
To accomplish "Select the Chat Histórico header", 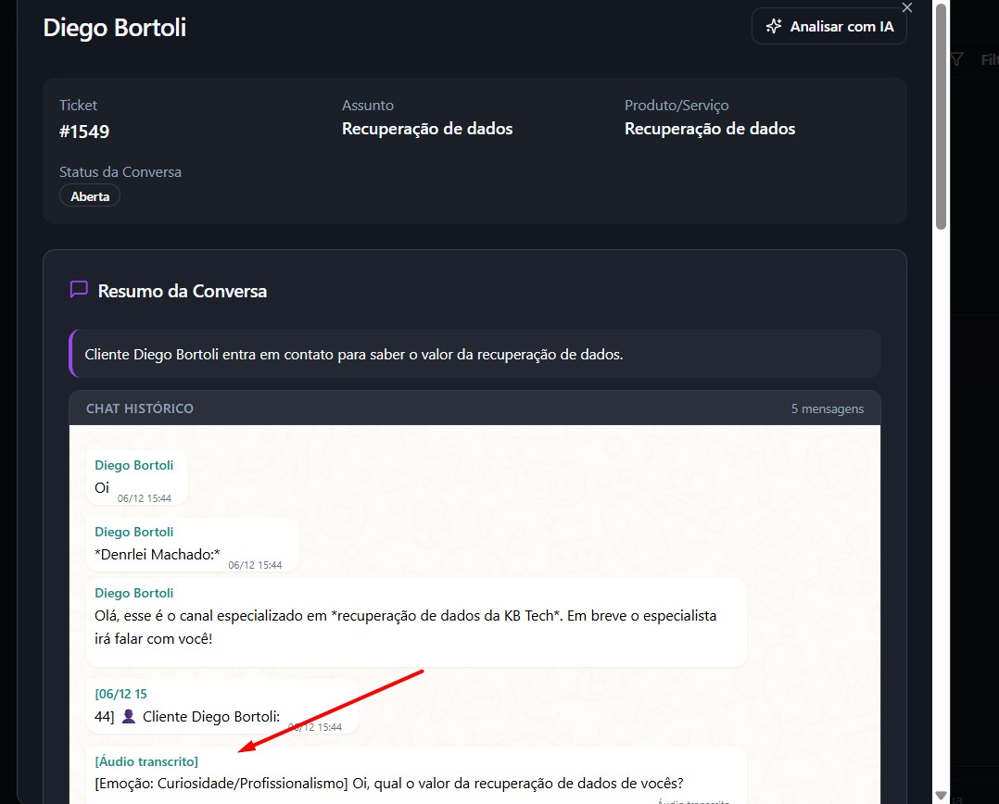I will 140,408.
